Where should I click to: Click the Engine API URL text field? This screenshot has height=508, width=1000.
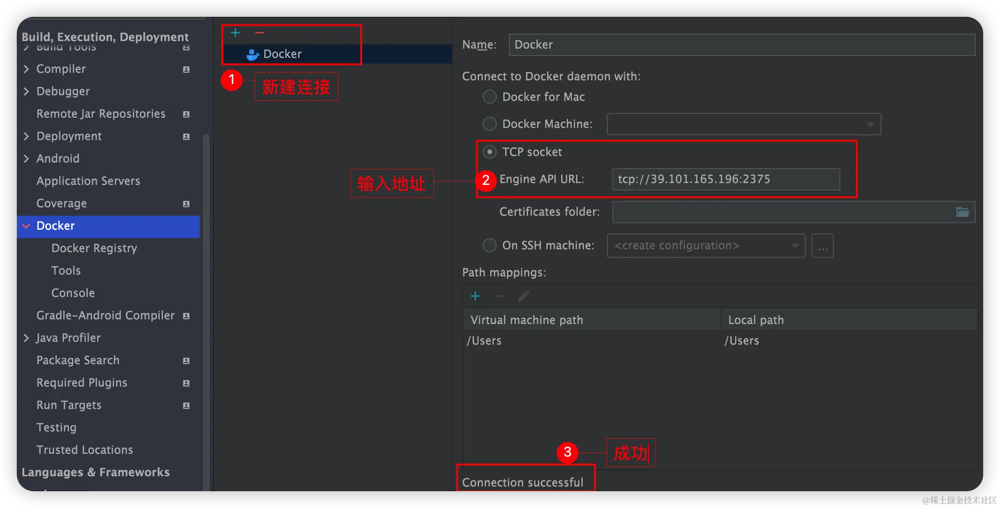point(725,179)
